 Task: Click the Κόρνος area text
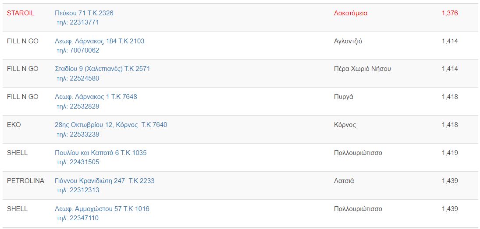[345, 125]
